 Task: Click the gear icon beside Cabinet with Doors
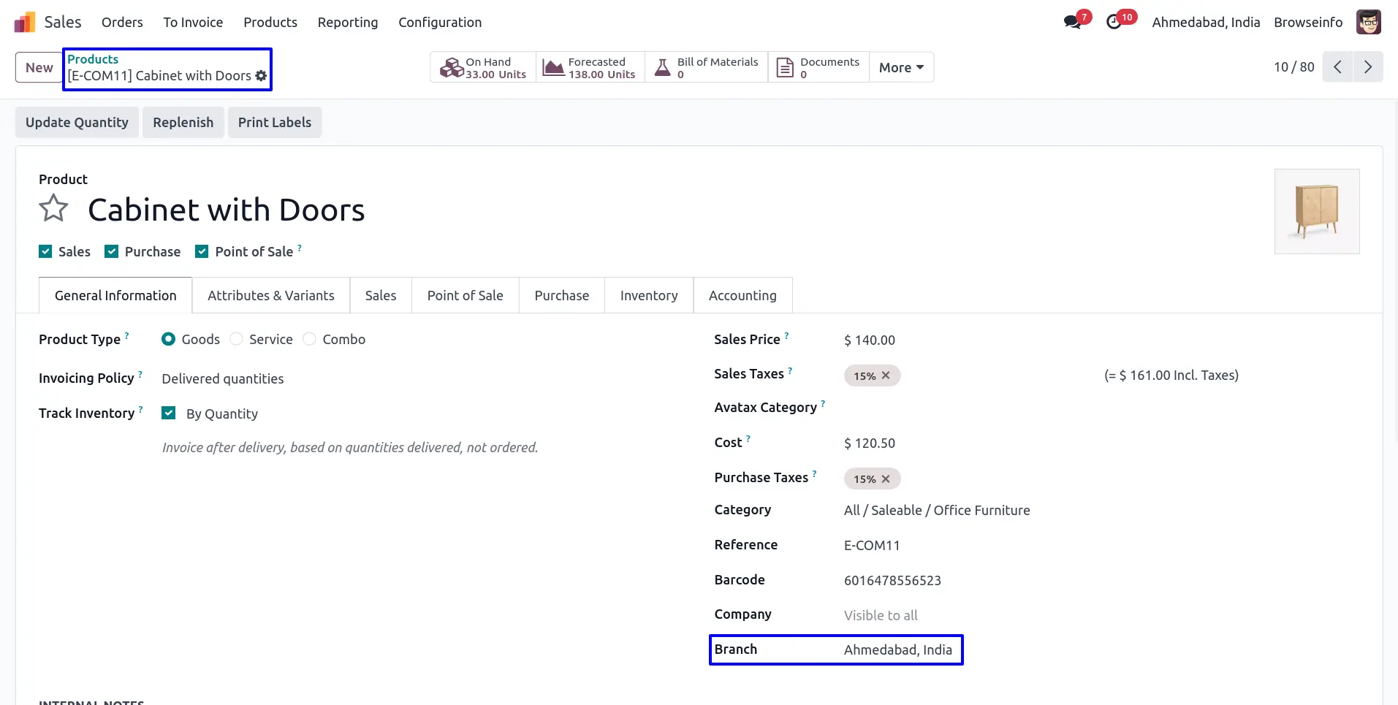(x=261, y=76)
